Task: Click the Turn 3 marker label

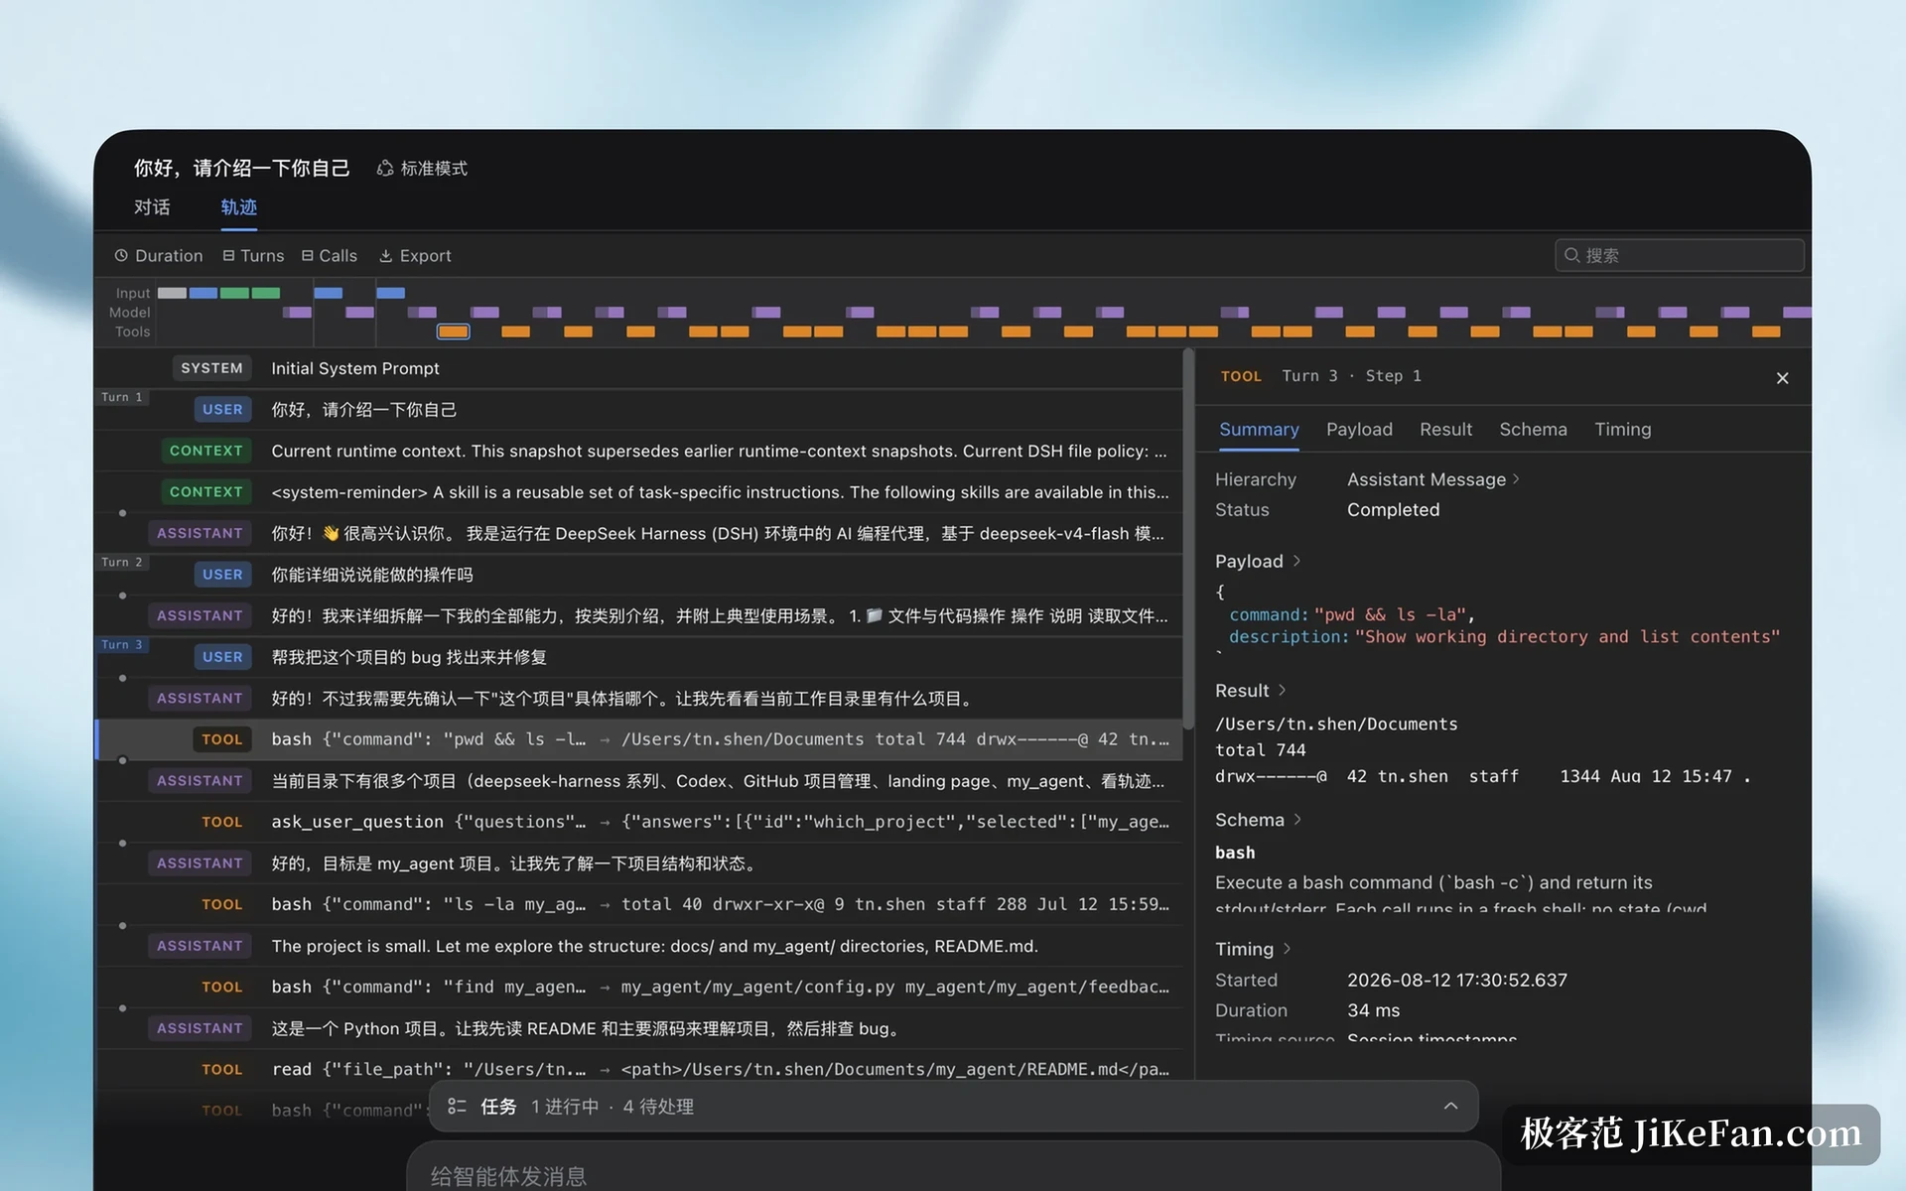Action: [x=121, y=645]
